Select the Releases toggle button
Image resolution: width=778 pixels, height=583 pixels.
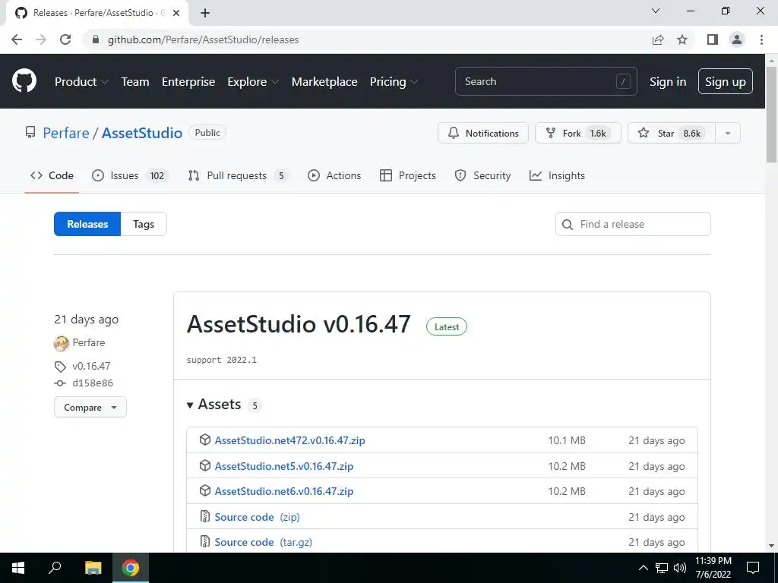click(x=87, y=224)
